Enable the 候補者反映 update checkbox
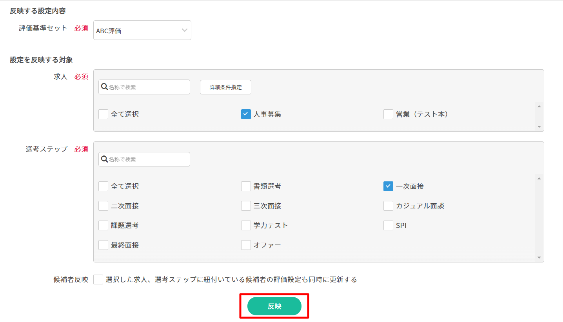 coord(98,280)
